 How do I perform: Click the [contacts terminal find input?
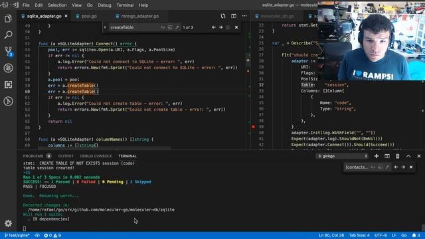(x=357, y=167)
